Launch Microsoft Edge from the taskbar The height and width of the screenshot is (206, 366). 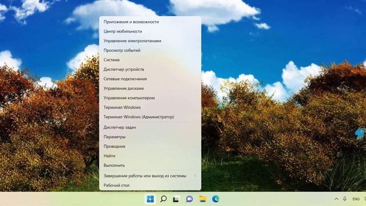tap(216, 199)
